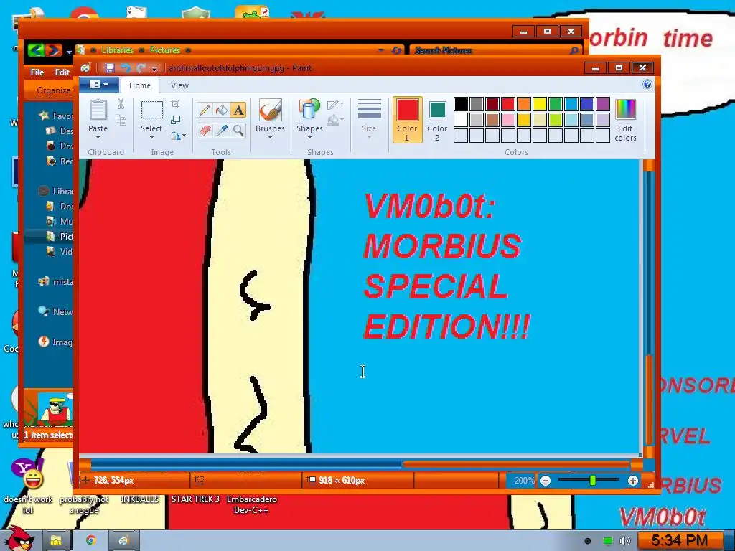Open the Paint application menu button
Viewport: 735px width, 551px height.
(99, 85)
